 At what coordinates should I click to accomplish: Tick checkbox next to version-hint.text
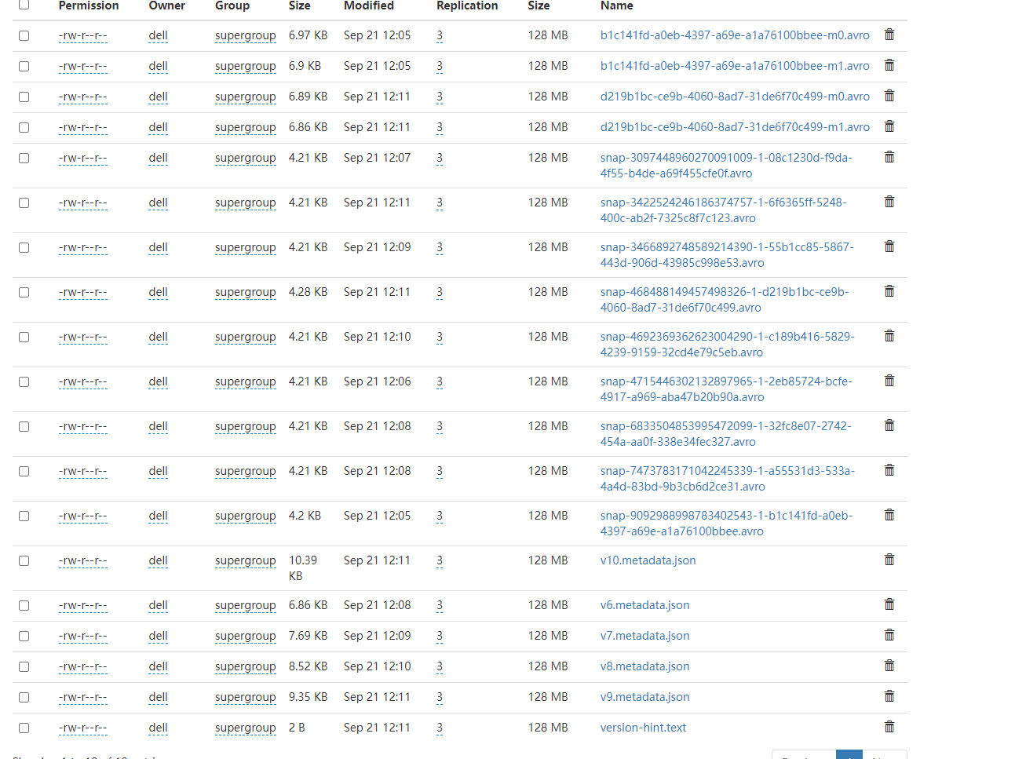click(x=24, y=728)
